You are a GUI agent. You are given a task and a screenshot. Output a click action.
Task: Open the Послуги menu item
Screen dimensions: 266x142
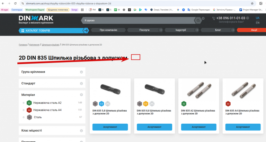point(144,30)
